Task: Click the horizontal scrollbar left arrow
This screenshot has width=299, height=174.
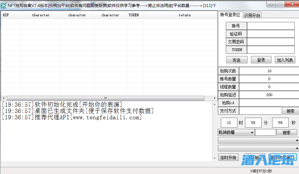Action: pyautogui.click(x=4, y=98)
